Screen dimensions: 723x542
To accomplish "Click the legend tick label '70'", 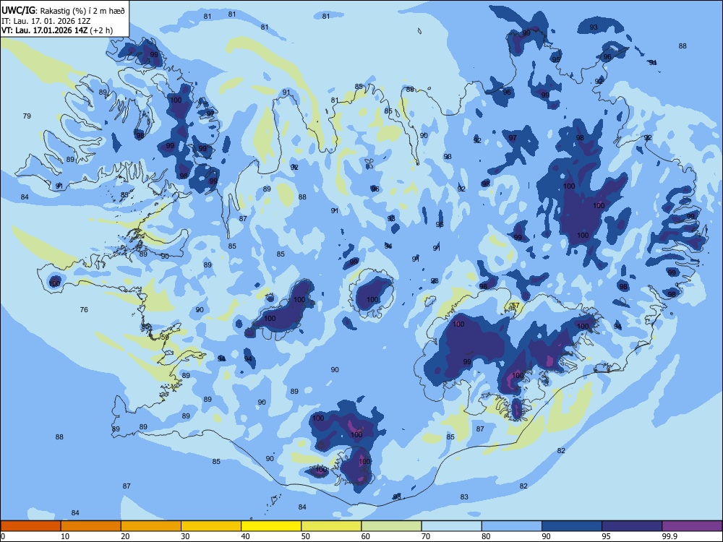I will [x=426, y=536].
